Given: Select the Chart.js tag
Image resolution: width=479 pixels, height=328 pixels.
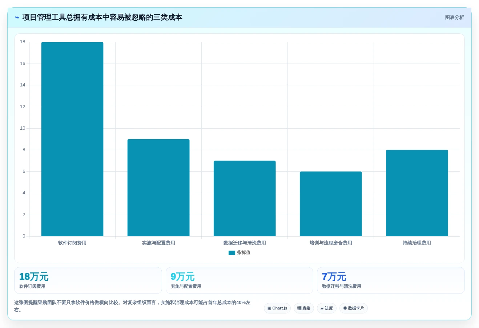Looking at the screenshot, I should [277, 308].
